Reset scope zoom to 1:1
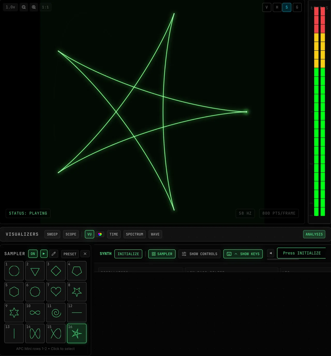Image resolution: width=331 pixels, height=356 pixels. [46, 7]
